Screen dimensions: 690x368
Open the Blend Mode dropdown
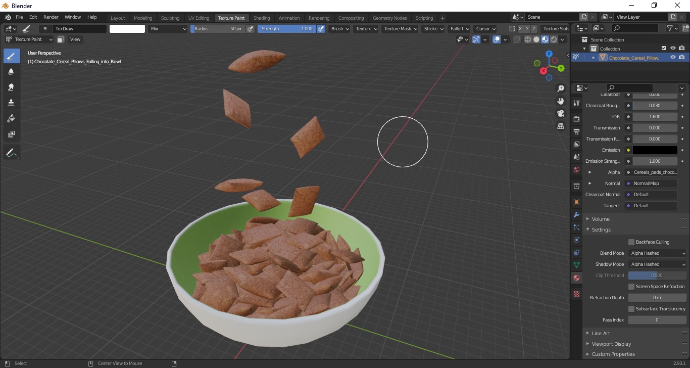[657, 253]
